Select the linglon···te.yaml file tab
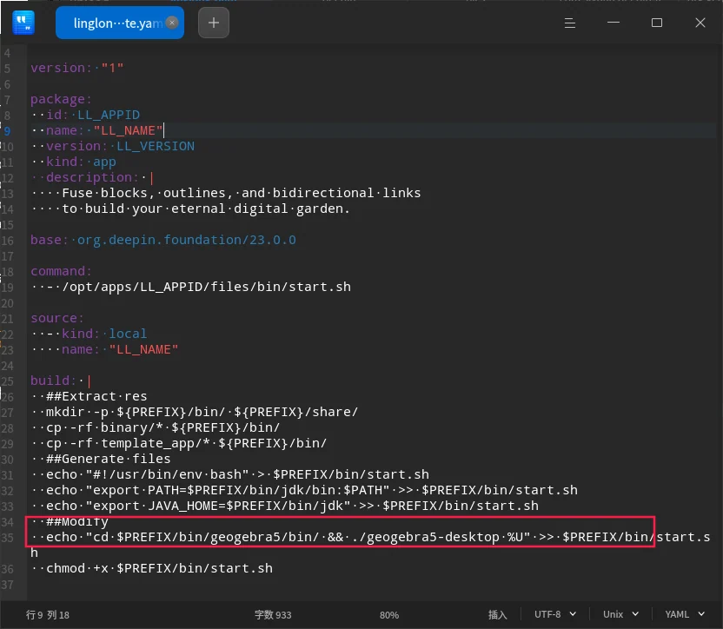Viewport: 723px width, 629px height. [119, 23]
